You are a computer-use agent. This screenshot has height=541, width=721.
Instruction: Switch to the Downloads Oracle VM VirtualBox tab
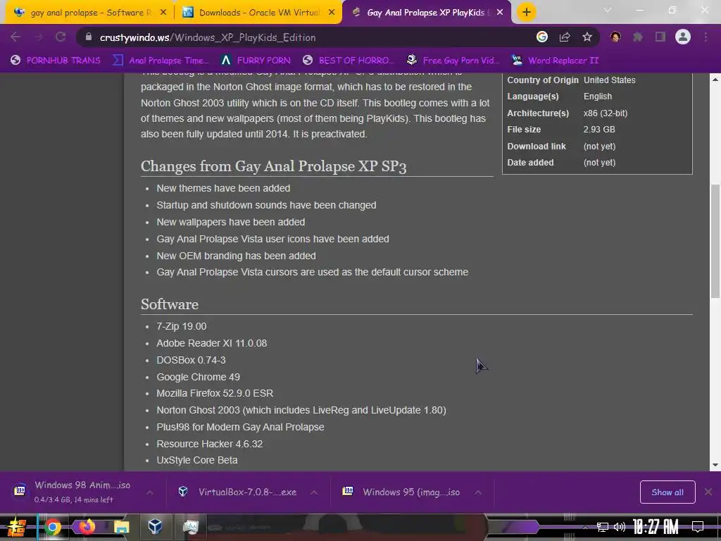(258, 13)
